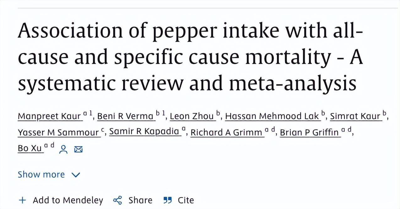Expand the Show more section
Image resolution: width=400 pixels, height=209 pixels.
[41, 174]
